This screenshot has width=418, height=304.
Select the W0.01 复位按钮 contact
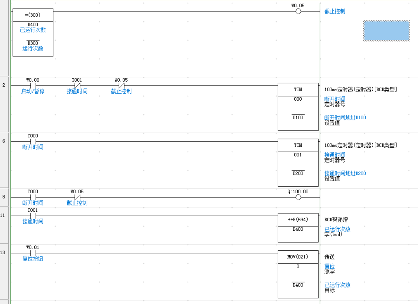pos(33,253)
